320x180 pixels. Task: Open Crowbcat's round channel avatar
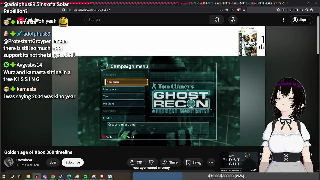9,162
